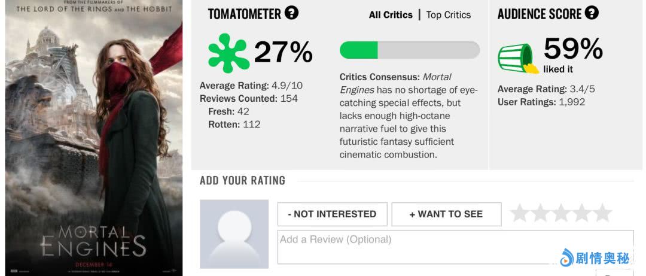Click the 59% audience score

coord(572,49)
